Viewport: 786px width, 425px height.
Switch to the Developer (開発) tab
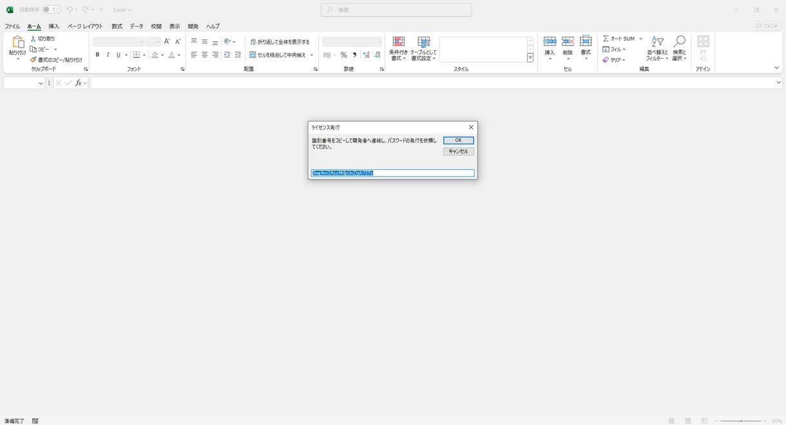tap(193, 26)
